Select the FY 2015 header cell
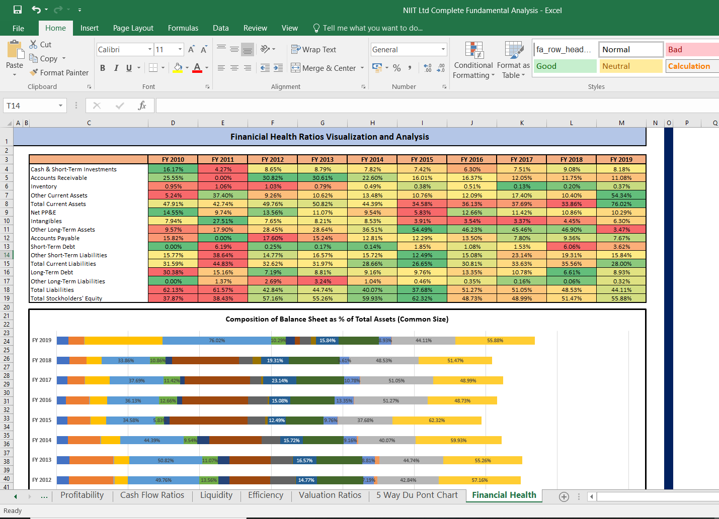 point(422,159)
